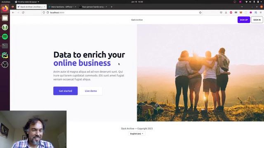The width and height of the screenshot is (264, 148).
Task: Switch to the four person hands tab
Action: pyautogui.click(x=93, y=7)
